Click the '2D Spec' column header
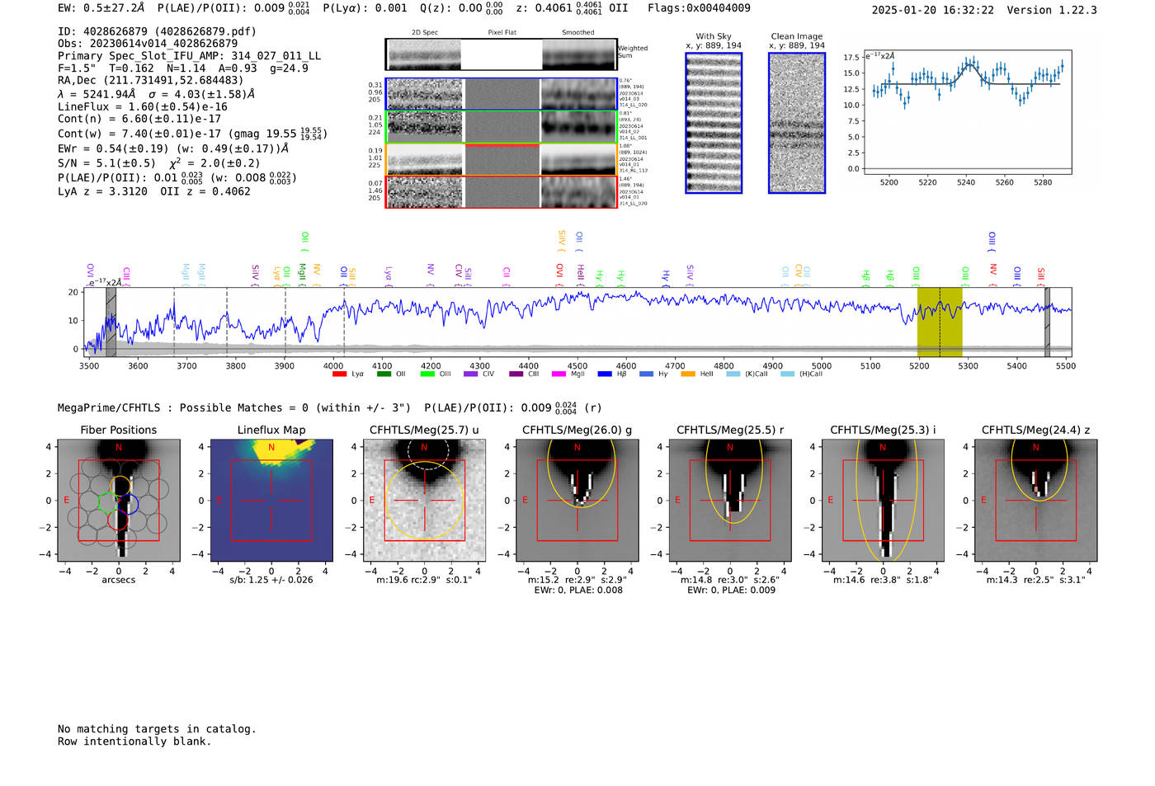This screenshot has height=786, width=1155. [x=425, y=33]
